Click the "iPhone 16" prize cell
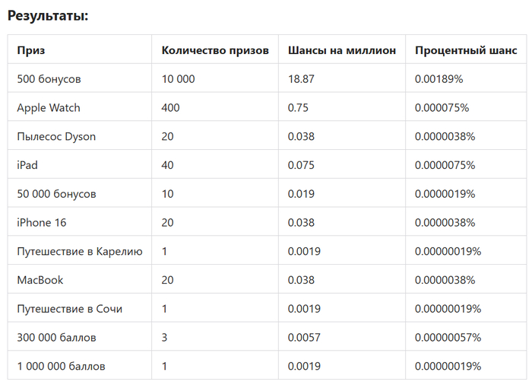 pyautogui.click(x=43, y=223)
